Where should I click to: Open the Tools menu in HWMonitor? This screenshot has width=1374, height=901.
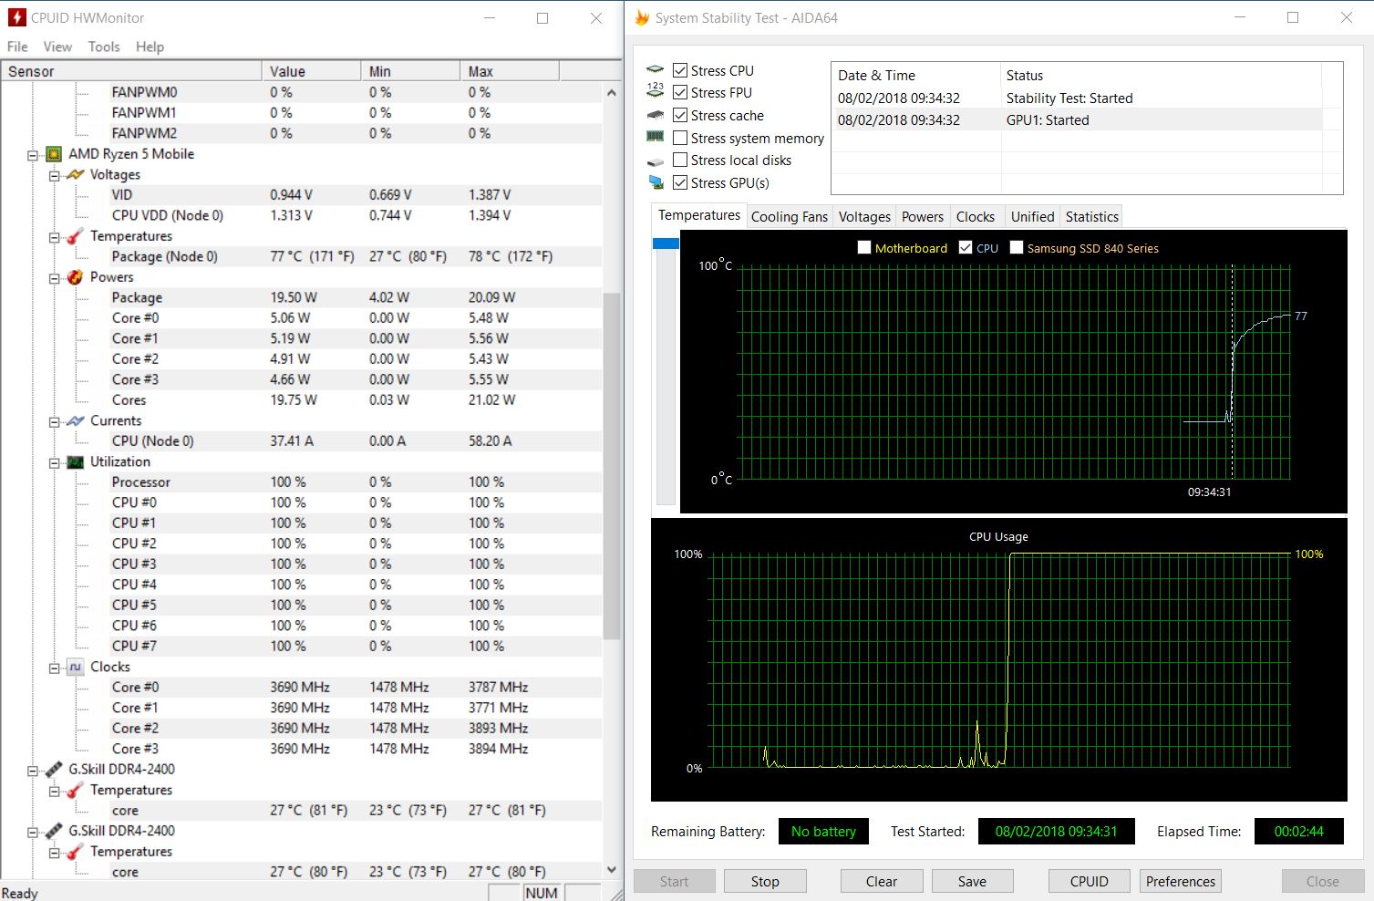[x=104, y=47]
